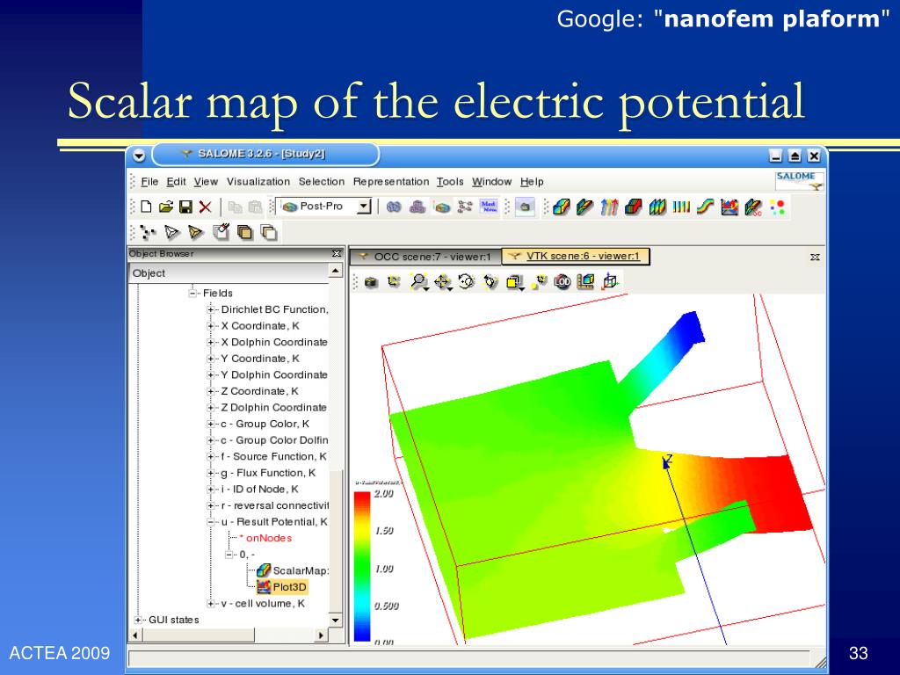This screenshot has width=900, height=675.
Task: Collapse u - Result Potential, K node
Action: click(x=211, y=522)
